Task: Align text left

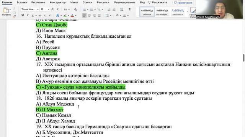Action: coord(84,15)
